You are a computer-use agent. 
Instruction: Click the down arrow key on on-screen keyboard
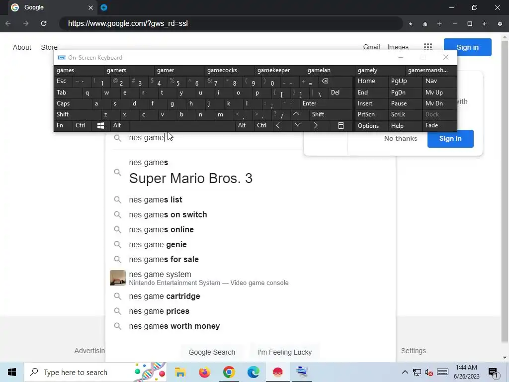click(297, 125)
